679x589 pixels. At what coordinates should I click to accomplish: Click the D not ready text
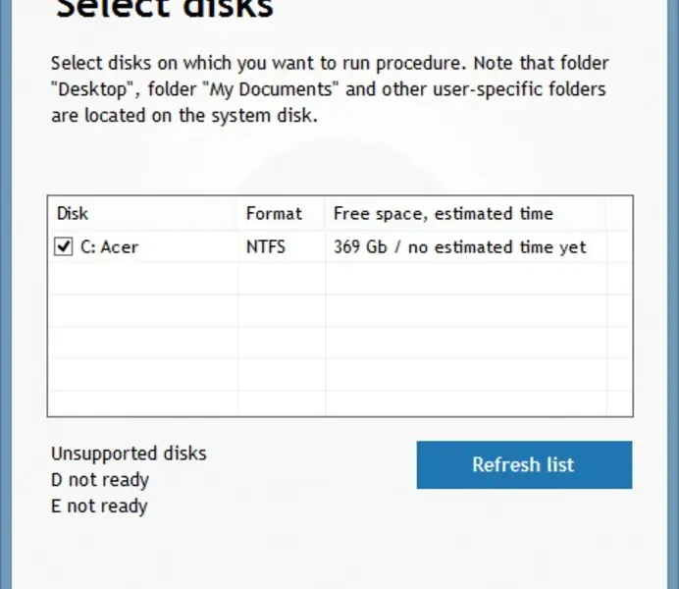(100, 480)
